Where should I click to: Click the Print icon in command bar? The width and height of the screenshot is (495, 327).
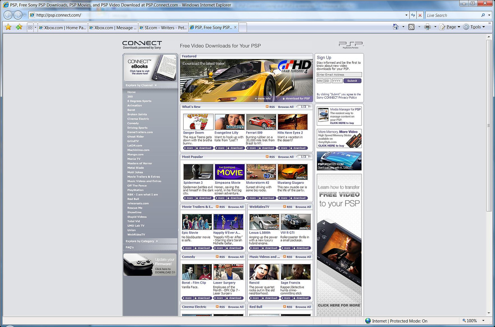(x=427, y=27)
